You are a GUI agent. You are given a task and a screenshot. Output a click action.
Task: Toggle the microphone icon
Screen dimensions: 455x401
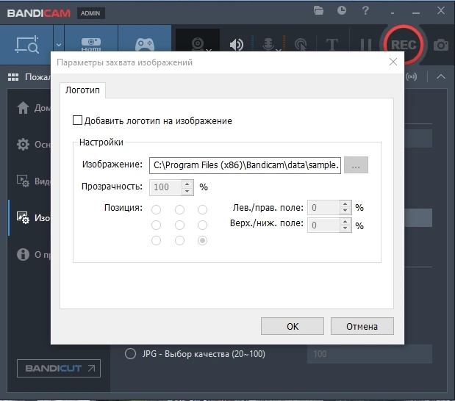[268, 45]
